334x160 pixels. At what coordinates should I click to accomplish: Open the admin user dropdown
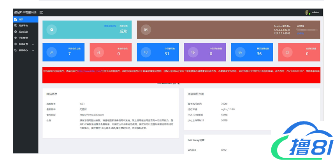(315, 12)
